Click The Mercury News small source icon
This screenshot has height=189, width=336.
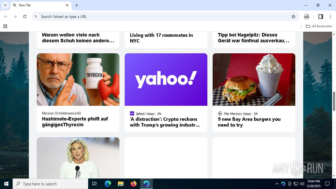pyautogui.click(x=220, y=113)
